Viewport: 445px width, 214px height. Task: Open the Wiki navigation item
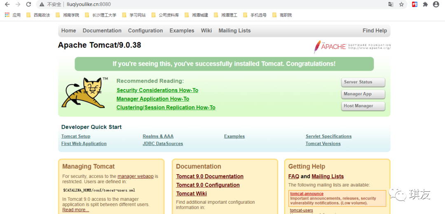point(206,30)
